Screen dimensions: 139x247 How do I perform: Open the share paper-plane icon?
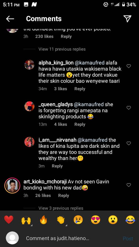coord(127,19)
